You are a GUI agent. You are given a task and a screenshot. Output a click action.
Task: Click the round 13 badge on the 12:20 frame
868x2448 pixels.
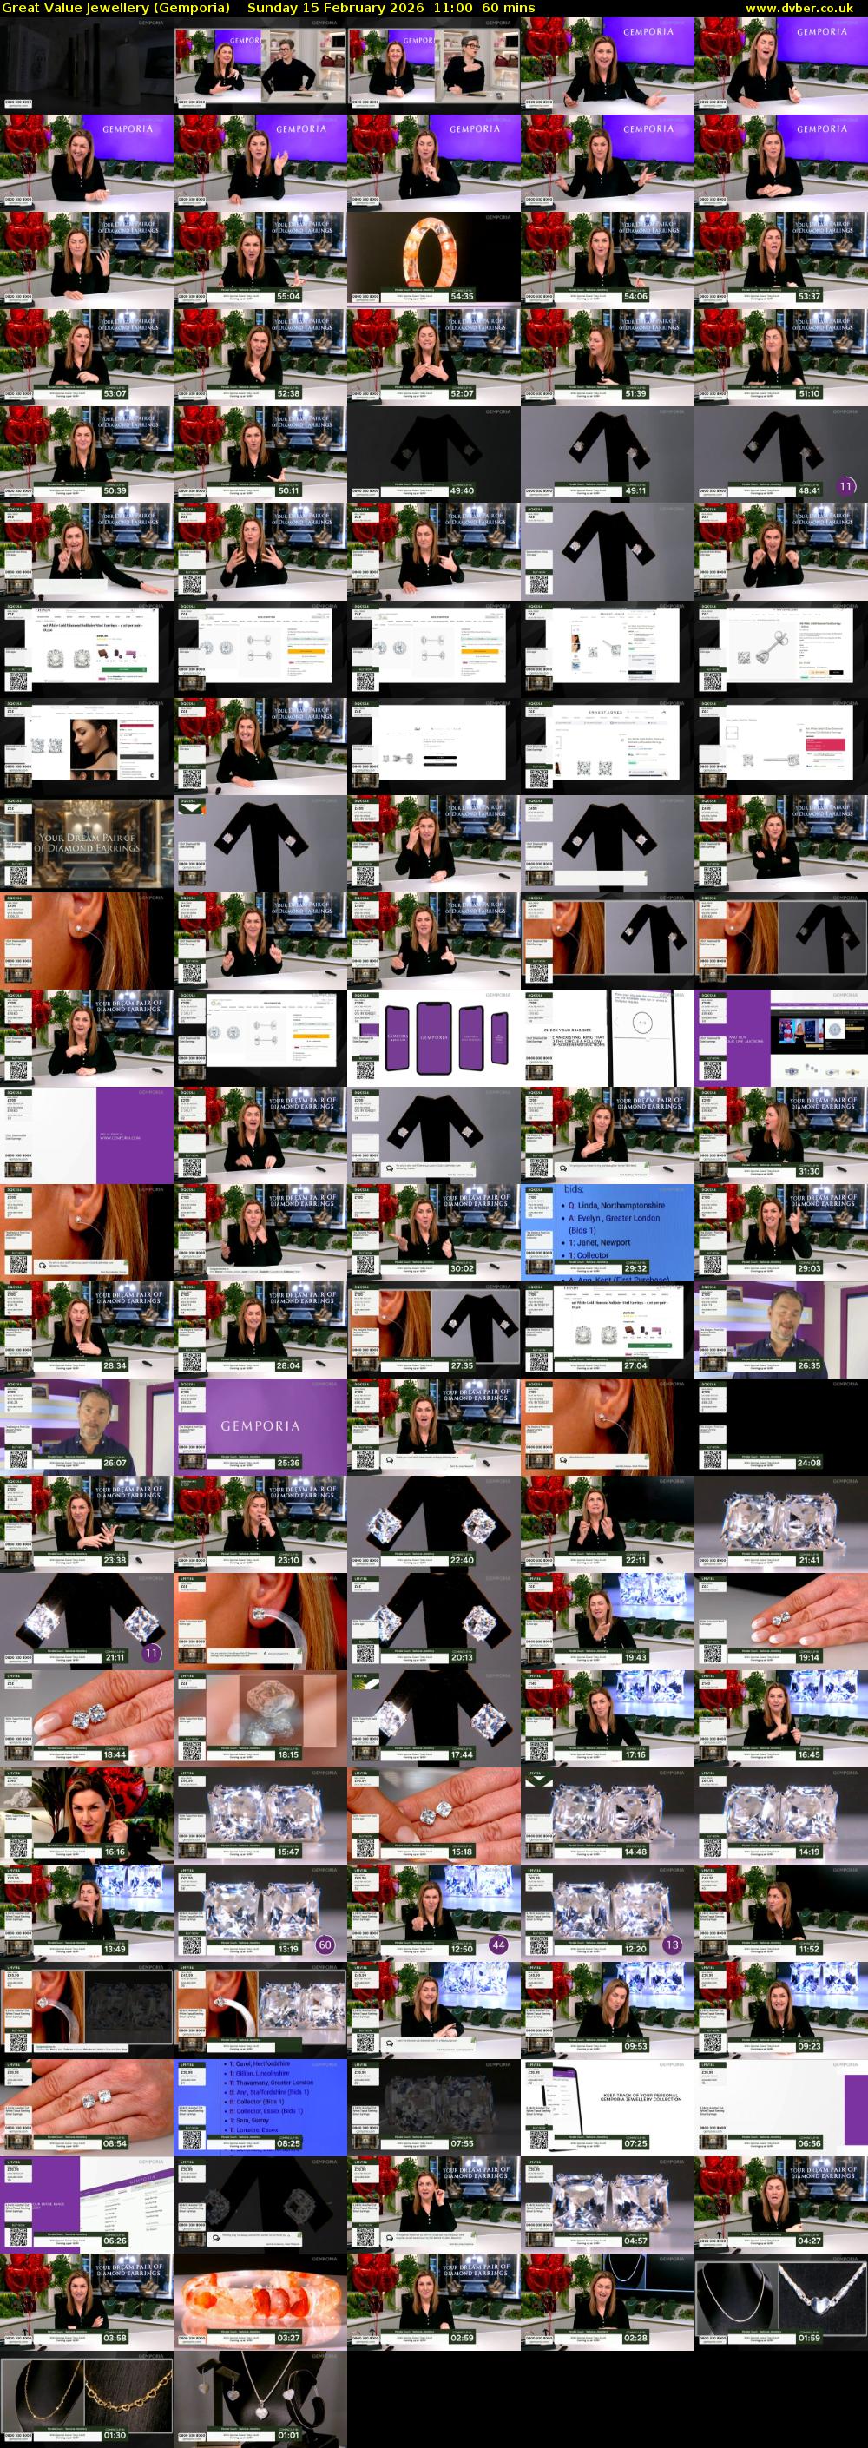pyautogui.click(x=672, y=1945)
